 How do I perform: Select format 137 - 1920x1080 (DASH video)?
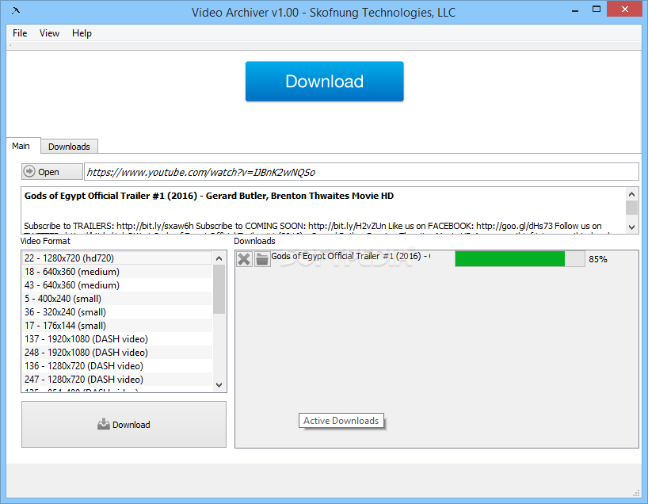tap(117, 338)
